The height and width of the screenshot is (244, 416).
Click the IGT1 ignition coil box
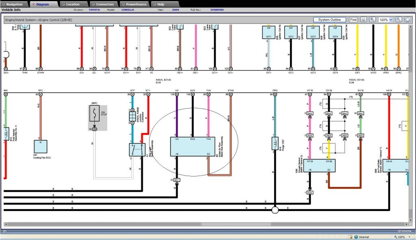[x=269, y=32]
